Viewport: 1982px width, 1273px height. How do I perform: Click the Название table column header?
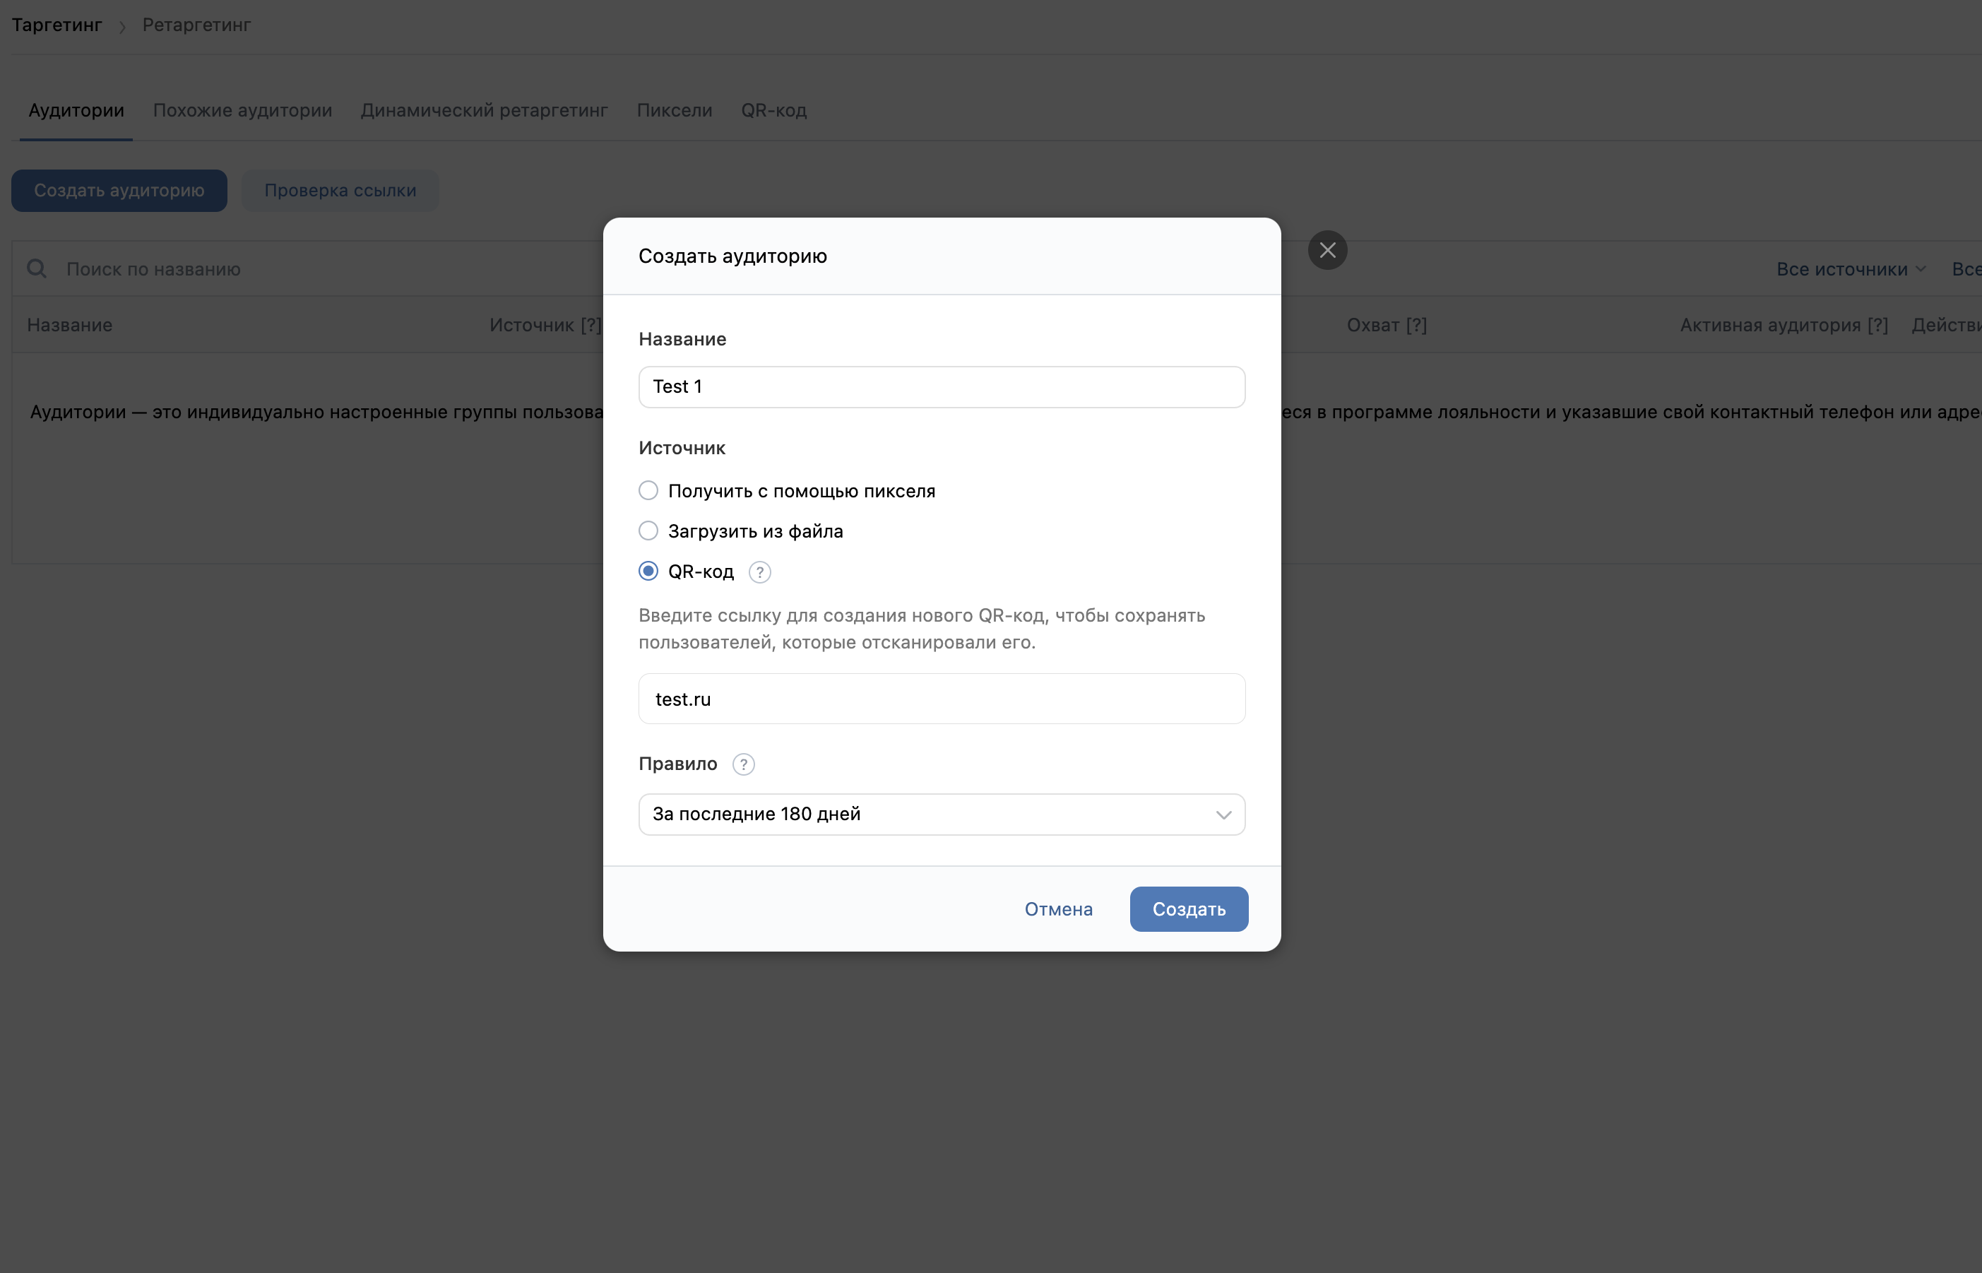click(69, 325)
